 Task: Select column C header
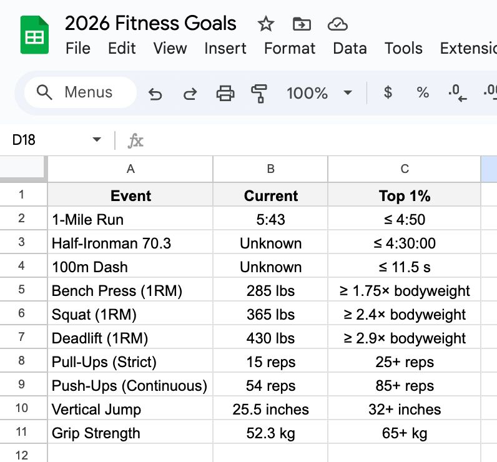coord(405,169)
